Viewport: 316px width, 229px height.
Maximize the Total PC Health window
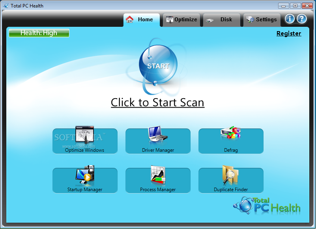point(295,6)
